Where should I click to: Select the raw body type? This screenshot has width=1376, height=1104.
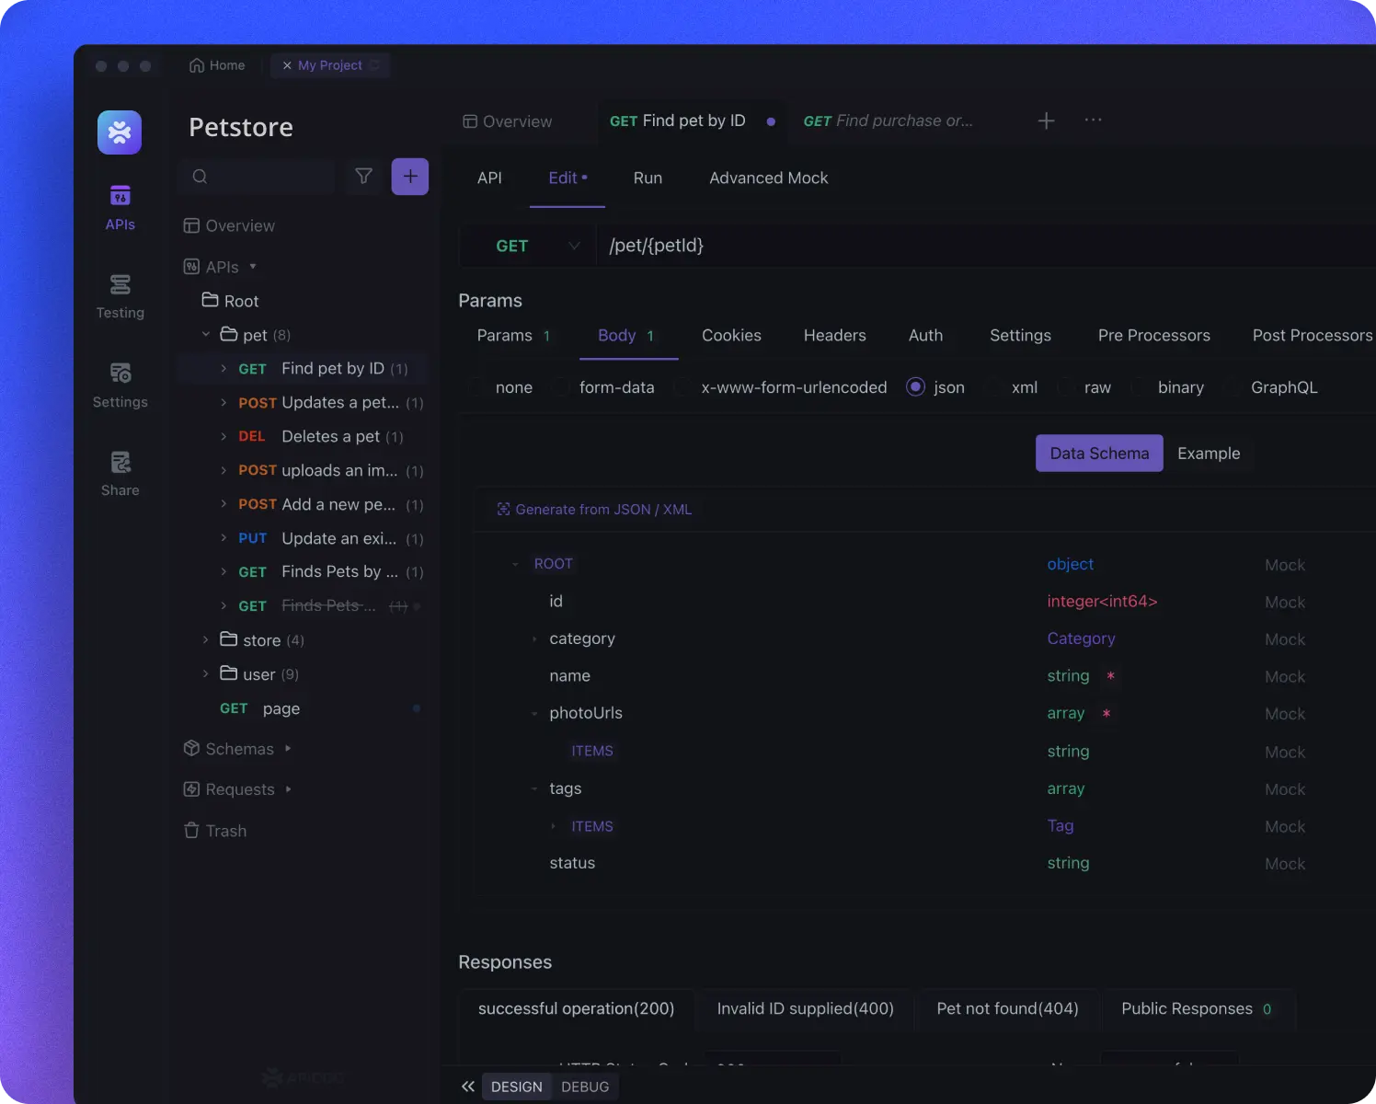(x=1085, y=387)
